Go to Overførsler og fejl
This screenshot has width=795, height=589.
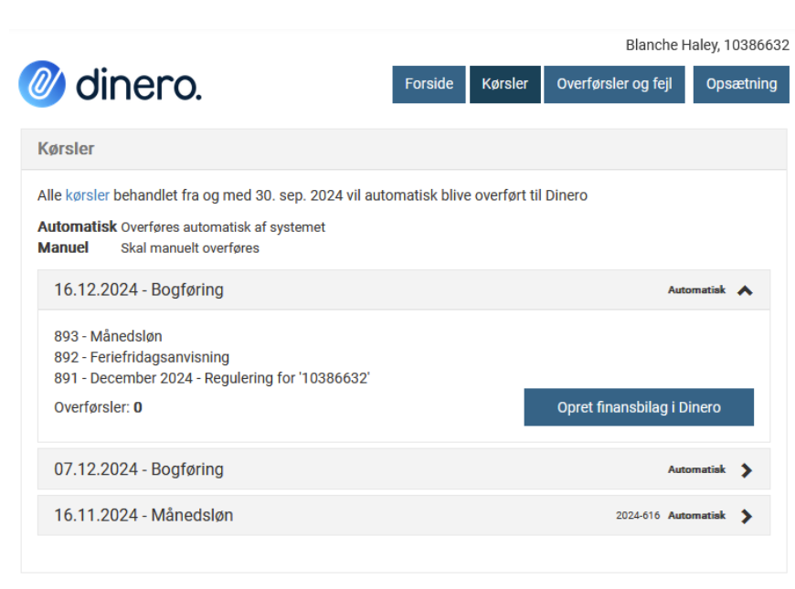tap(614, 84)
